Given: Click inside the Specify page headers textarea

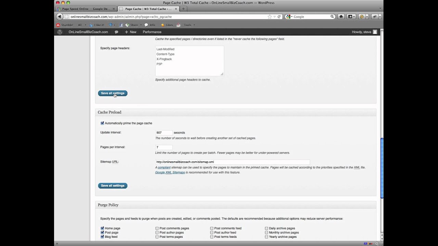Looking at the screenshot, I should click(190, 61).
